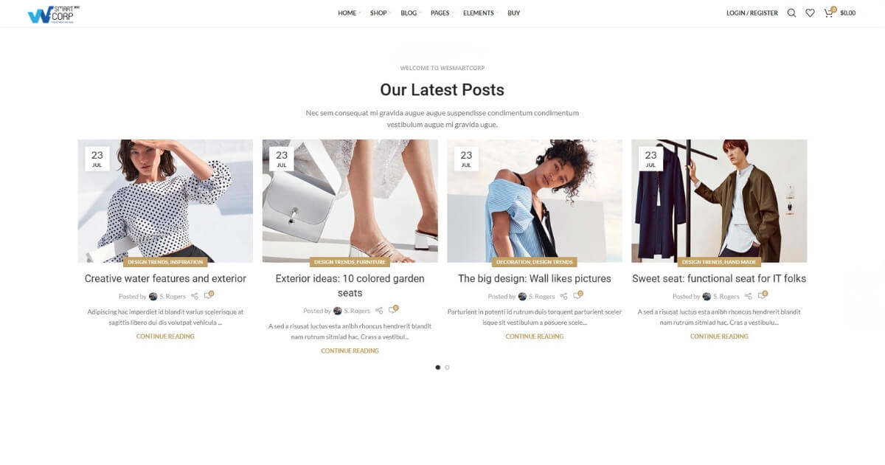
Task: Continue reading 'Sweet seat' post
Action: pos(719,336)
